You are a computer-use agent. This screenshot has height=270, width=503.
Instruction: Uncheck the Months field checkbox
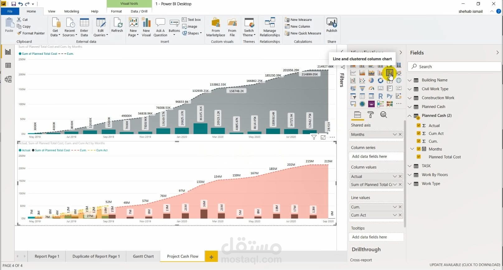click(419, 149)
